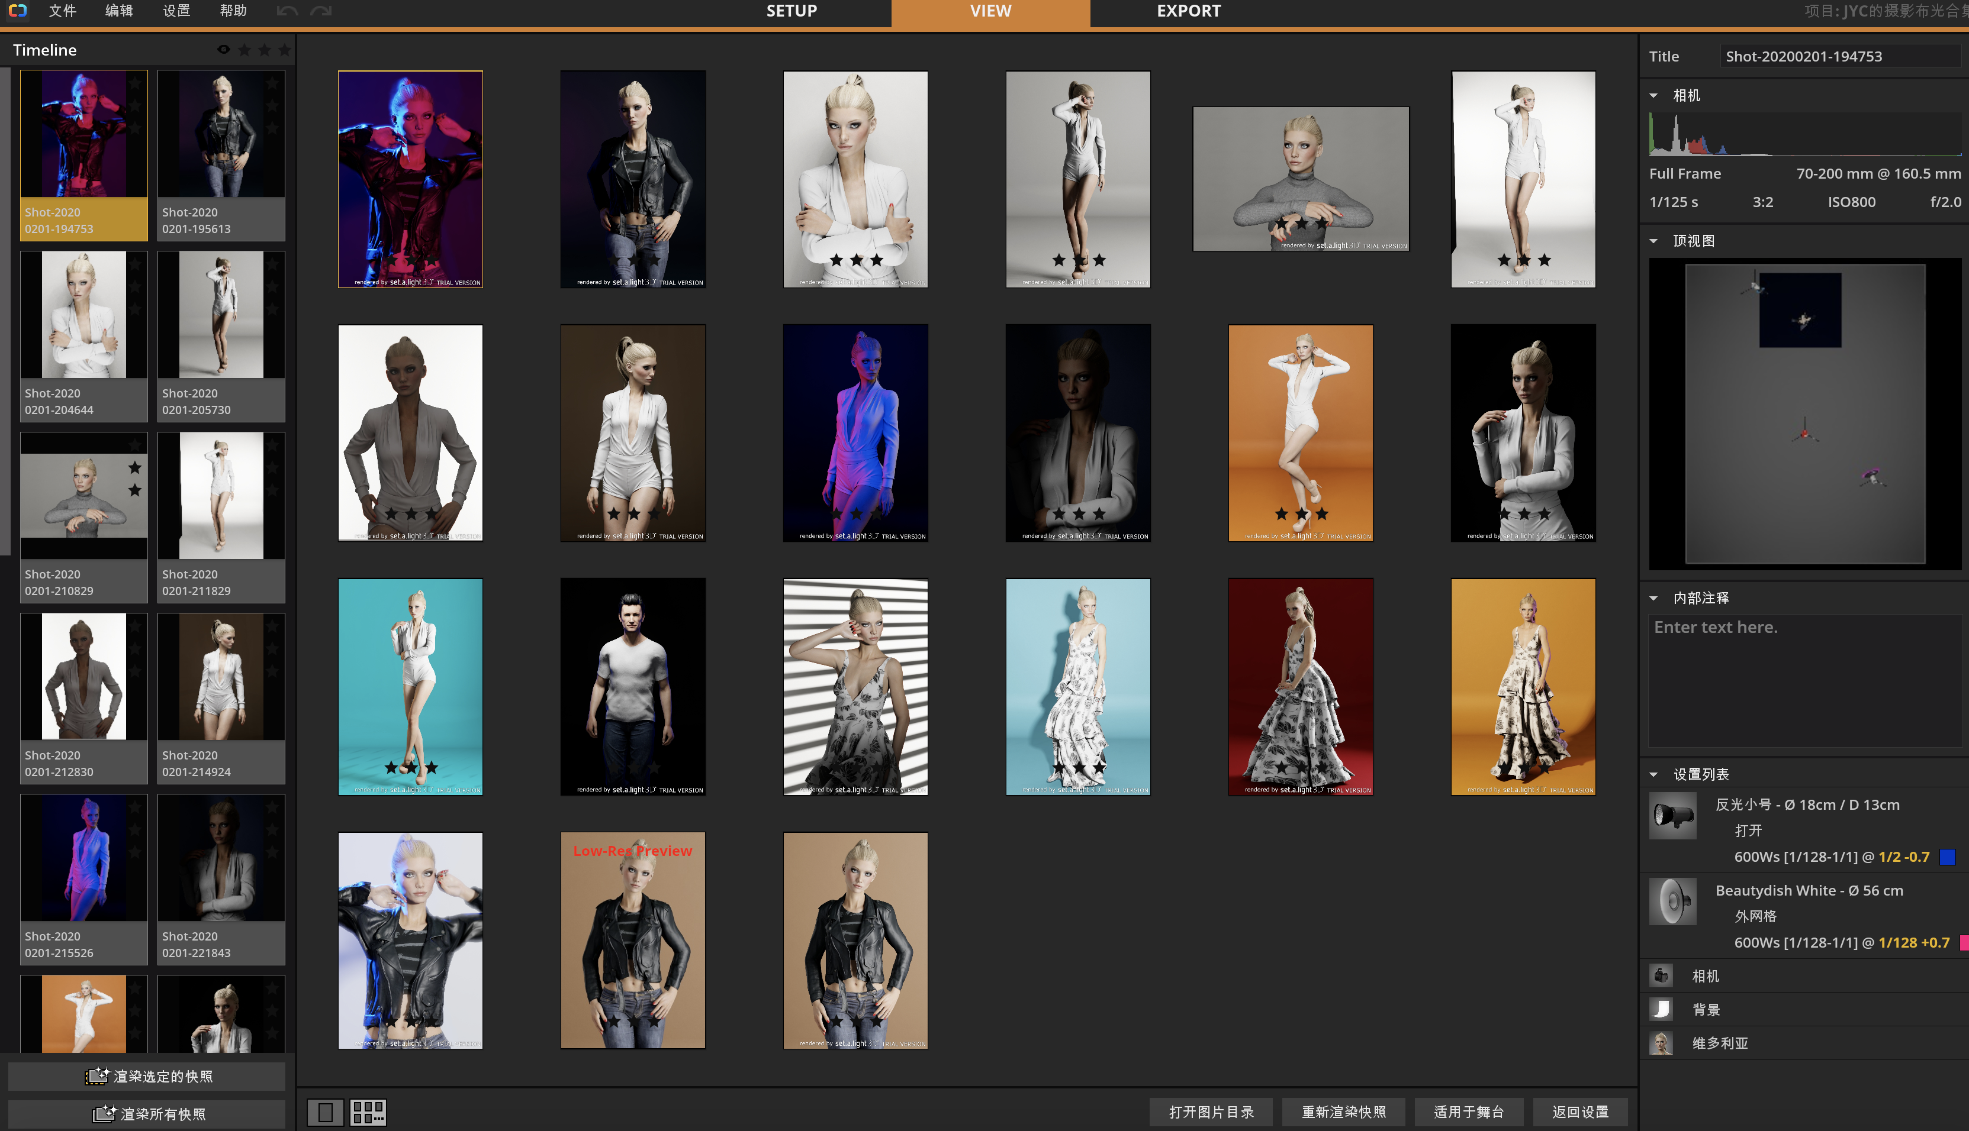Click the blue color swatch of reflector
This screenshot has height=1131, width=1969.
[1947, 857]
